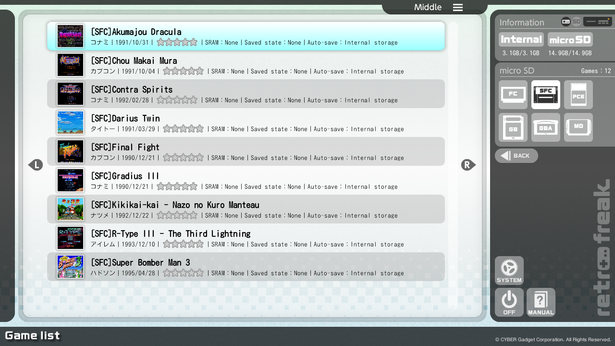Switch to microSD storage
The image size is (615, 346).
[x=570, y=39]
